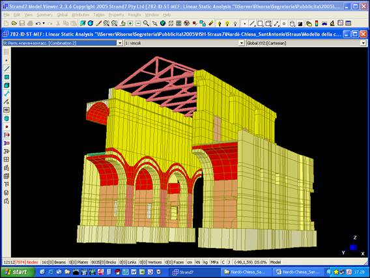Toggle plate display square in top toolbar
Screen dimensions: 370x278
260,23
